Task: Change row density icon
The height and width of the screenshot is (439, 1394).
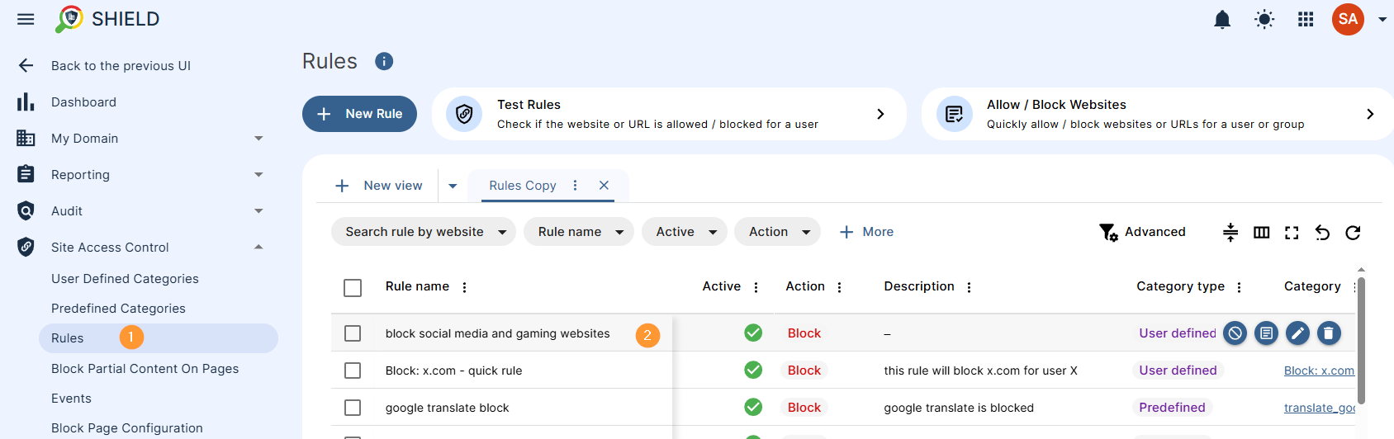Action: point(1230,233)
